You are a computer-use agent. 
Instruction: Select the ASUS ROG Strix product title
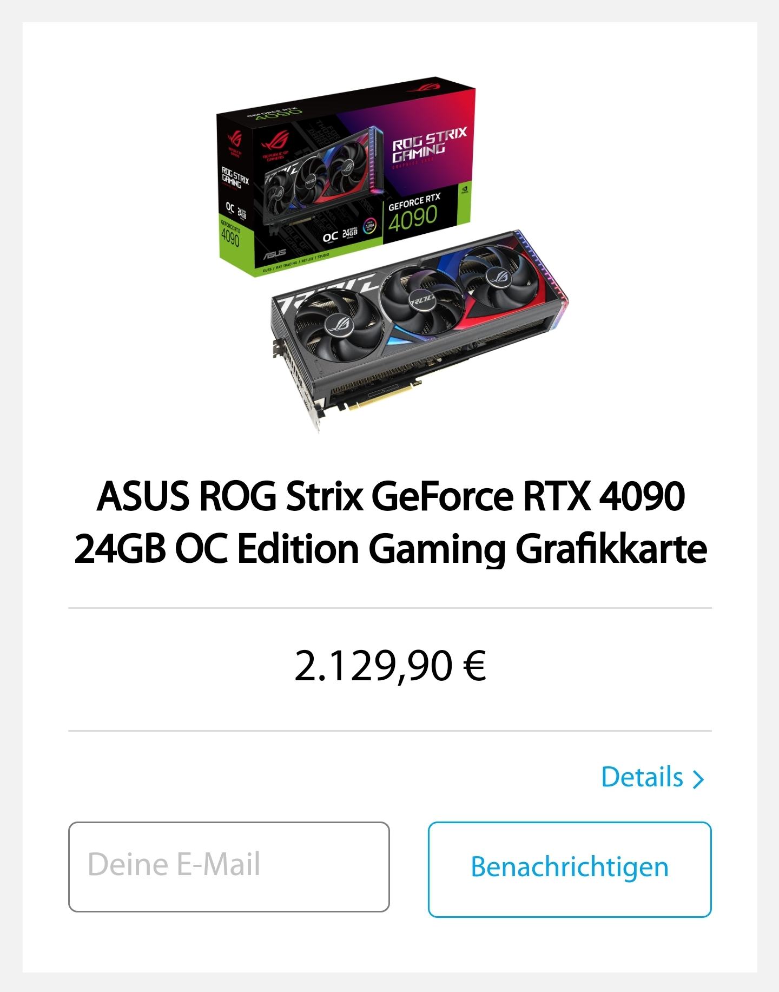[390, 523]
